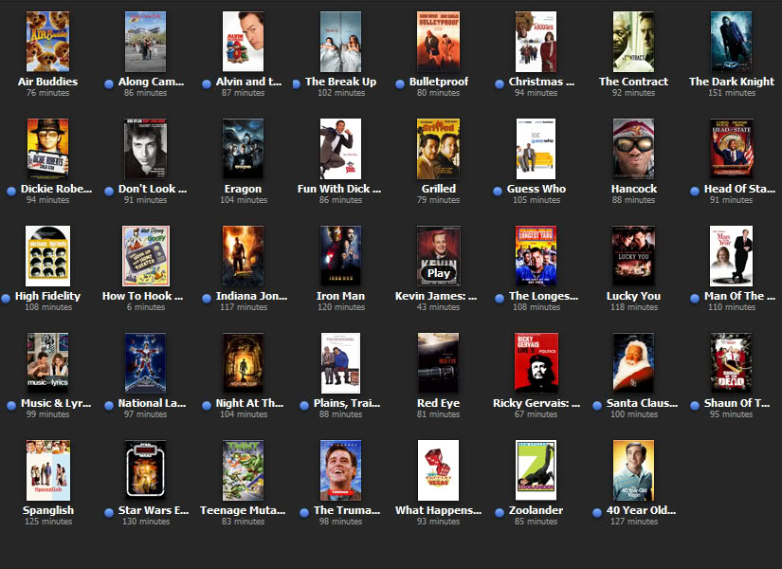The width and height of the screenshot is (782, 569).
Task: Click the blue dot next to Christmas
Action: pyautogui.click(x=500, y=84)
